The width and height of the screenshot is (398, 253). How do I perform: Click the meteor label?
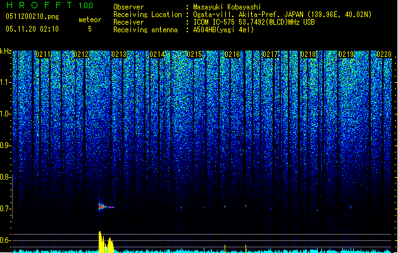point(90,20)
